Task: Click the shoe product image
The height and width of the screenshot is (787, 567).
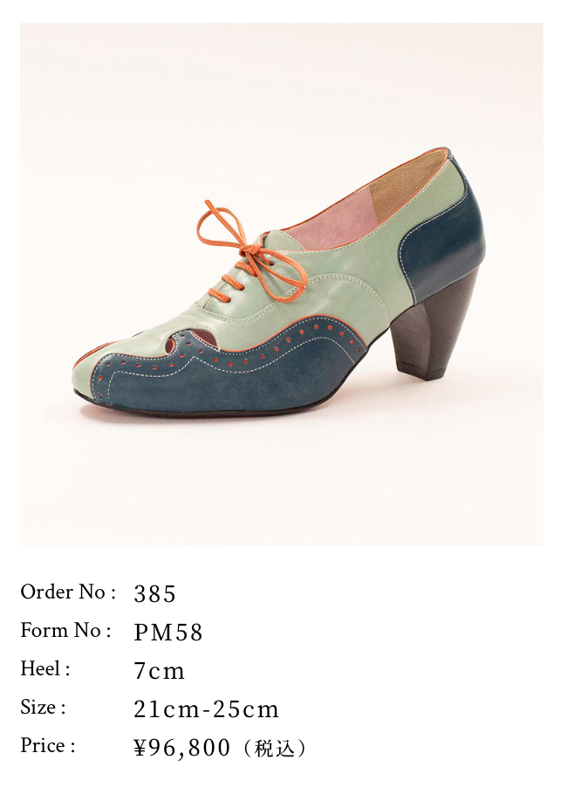Action: (282, 284)
